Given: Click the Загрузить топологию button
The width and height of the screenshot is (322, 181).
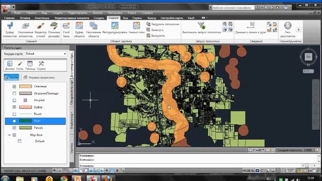Looking at the screenshot, I should [x=163, y=24].
